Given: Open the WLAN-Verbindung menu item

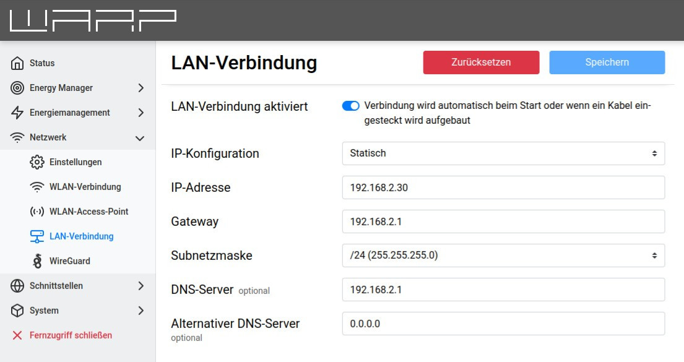Looking at the screenshot, I should 85,187.
